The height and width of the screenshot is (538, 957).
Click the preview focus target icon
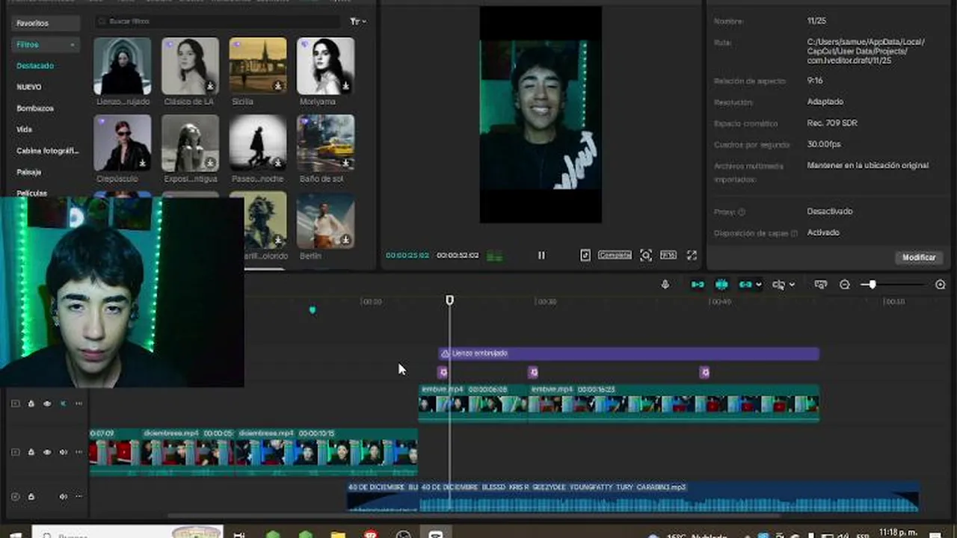pyautogui.click(x=646, y=256)
